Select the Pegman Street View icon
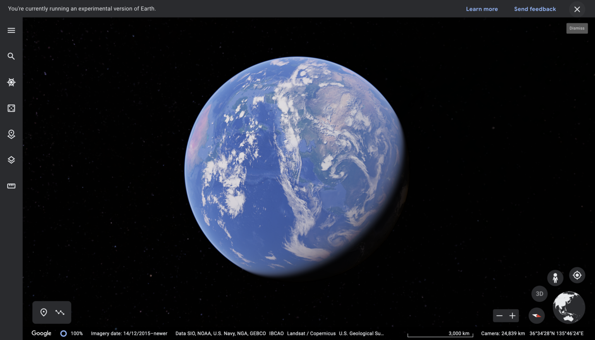This screenshot has height=340, width=595. 555,278
